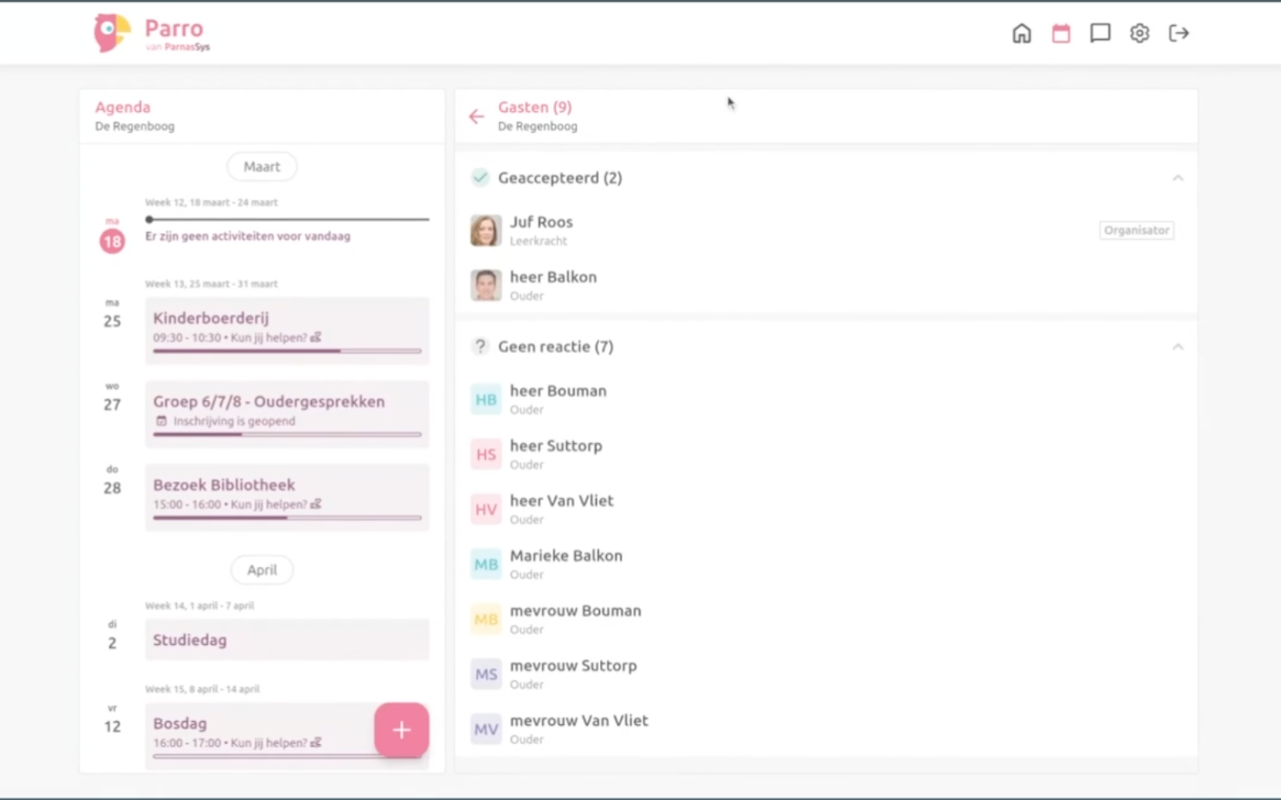Click the Organisator badge beside Juf Roos

(x=1137, y=230)
